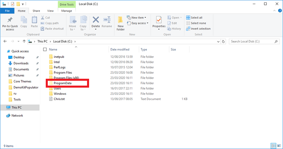Viewport: 283px width, 149px height.
Task: Open Core Themes in navigation pane
Action: click(x=22, y=81)
